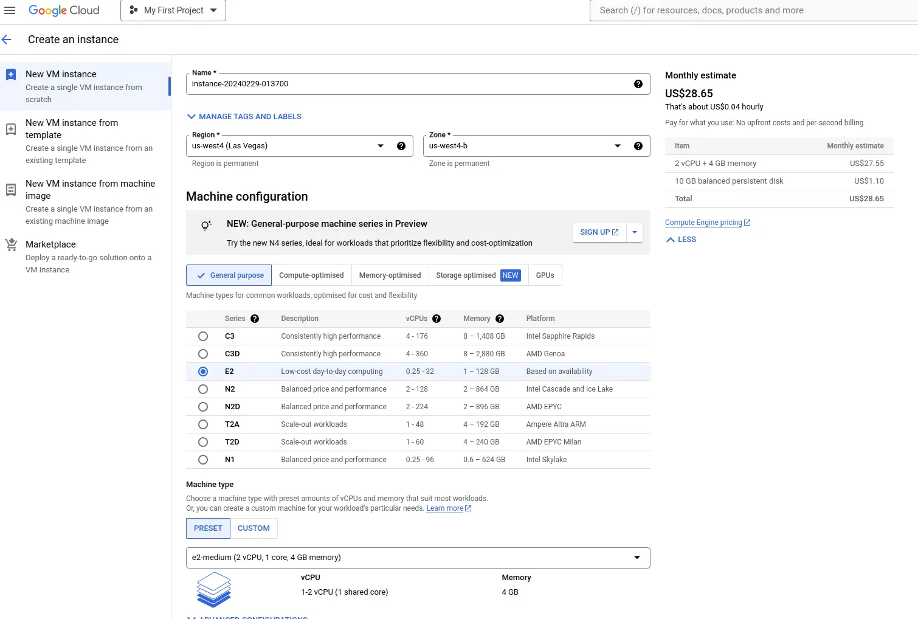Switch to Memory-optimised tab
The width and height of the screenshot is (918, 619).
pos(390,275)
